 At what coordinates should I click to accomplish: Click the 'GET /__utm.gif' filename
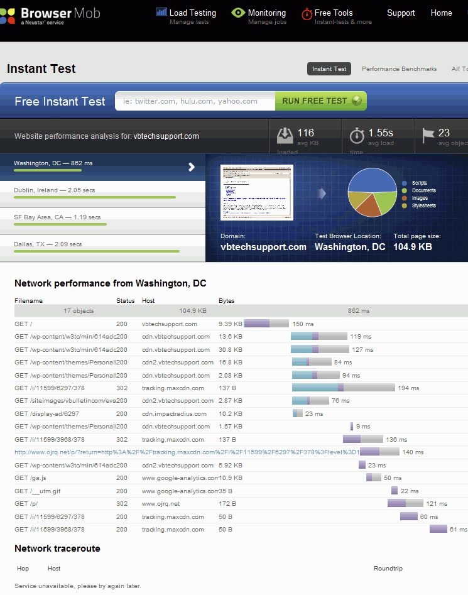point(38,491)
